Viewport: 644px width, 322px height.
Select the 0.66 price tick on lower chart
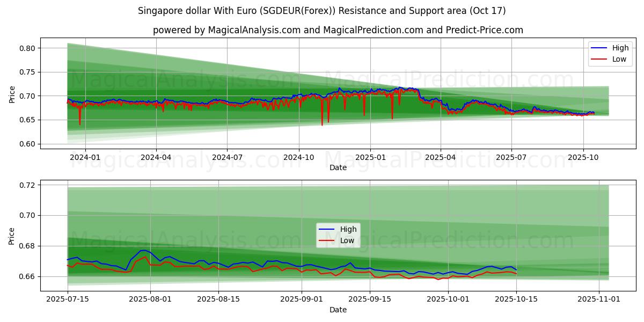tap(27, 276)
